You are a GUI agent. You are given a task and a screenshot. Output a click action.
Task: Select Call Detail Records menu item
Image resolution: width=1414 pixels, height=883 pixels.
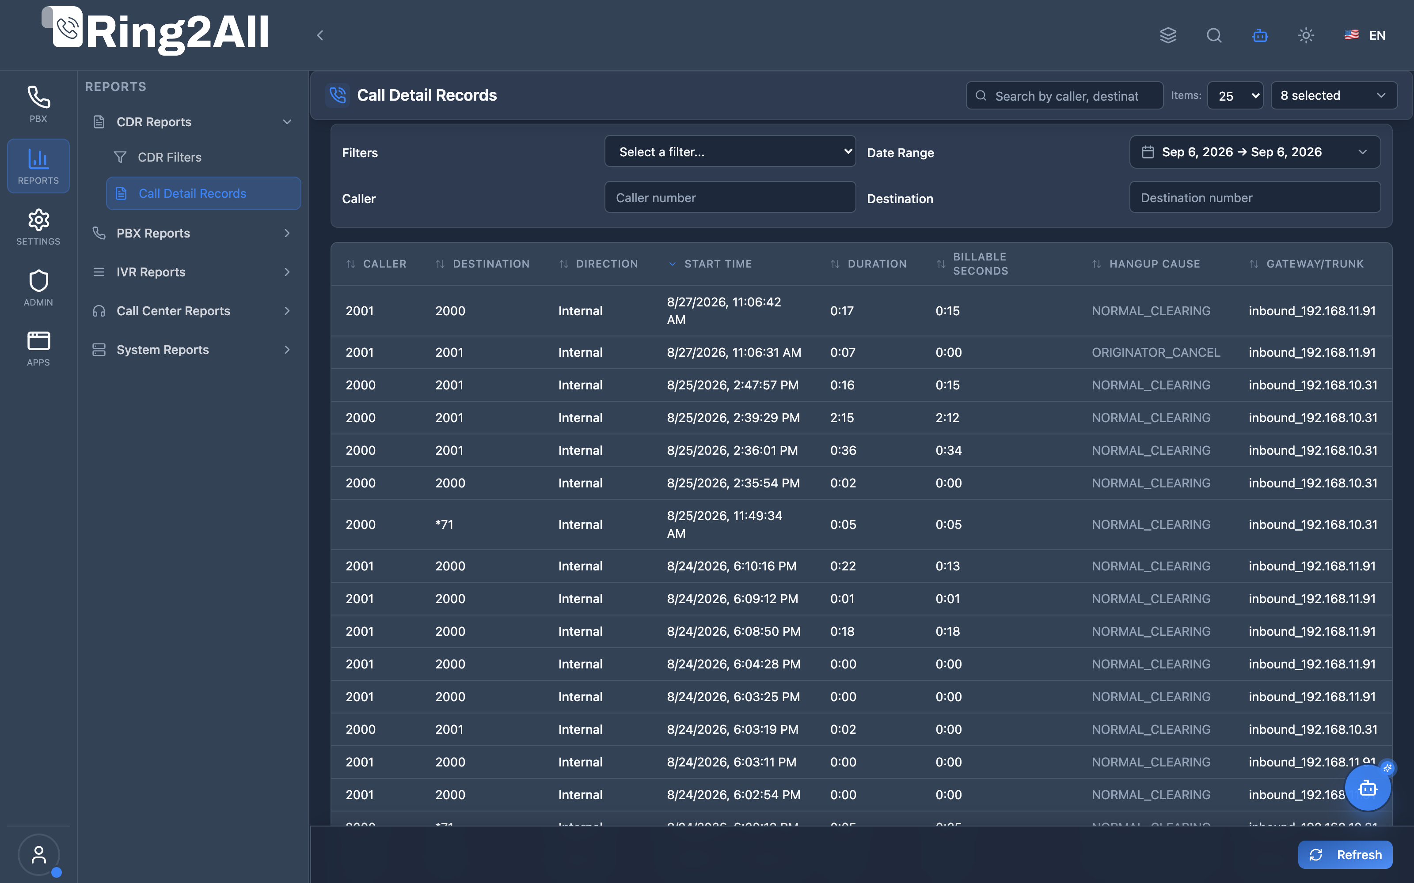tap(203, 193)
